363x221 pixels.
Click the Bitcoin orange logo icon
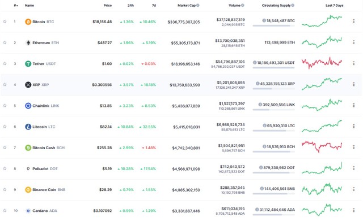pos(28,21)
